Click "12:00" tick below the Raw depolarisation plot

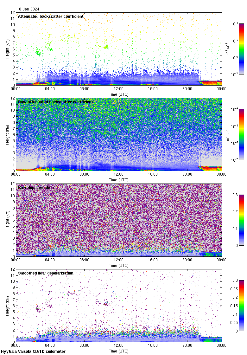(118, 260)
